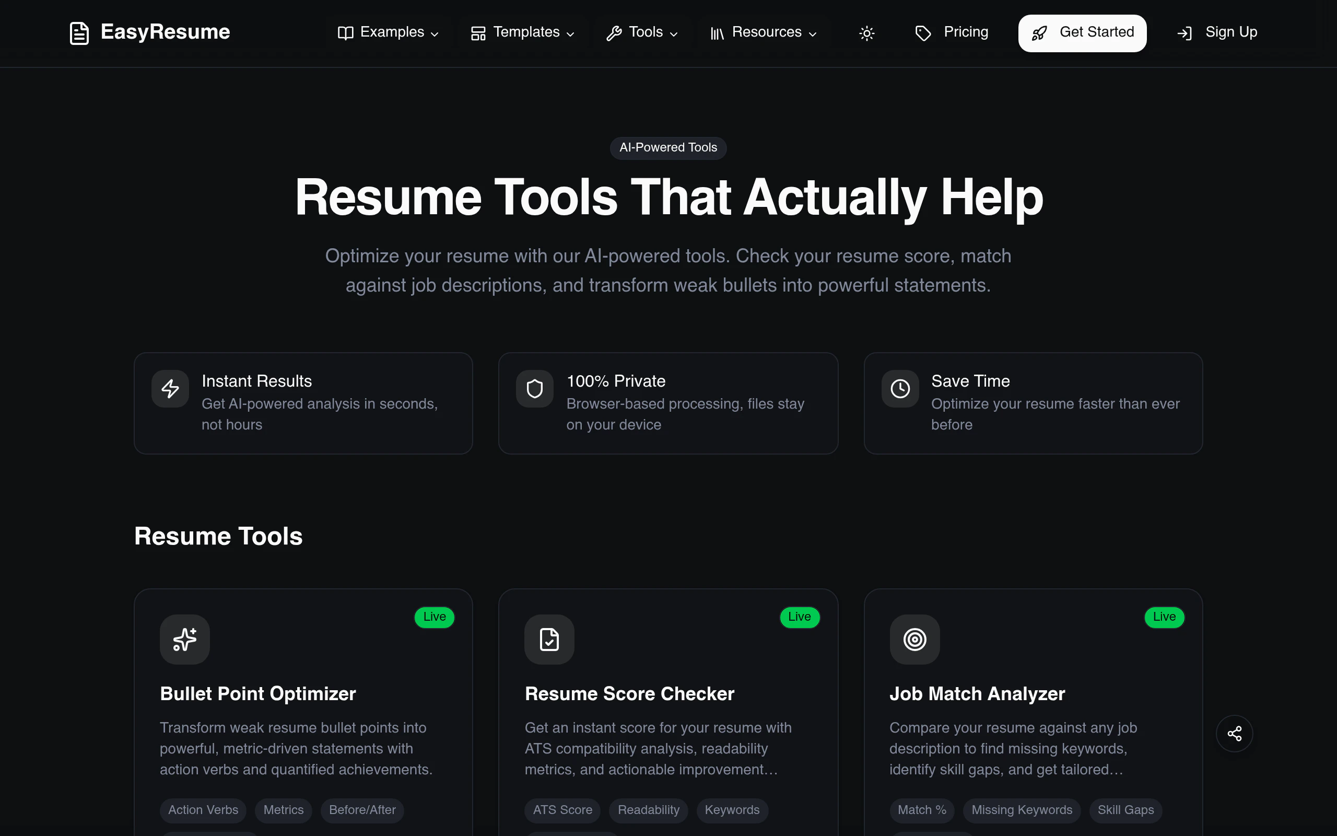Open the Examples dropdown
The image size is (1337, 836).
click(389, 32)
